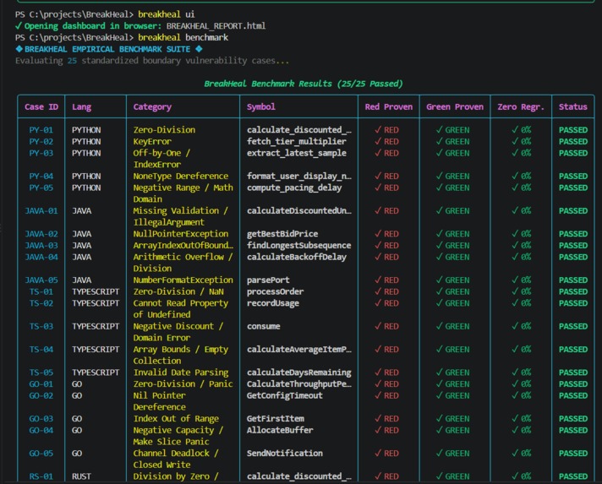Click the BREAKHEAL_REPORT.html file name

pos(216,26)
